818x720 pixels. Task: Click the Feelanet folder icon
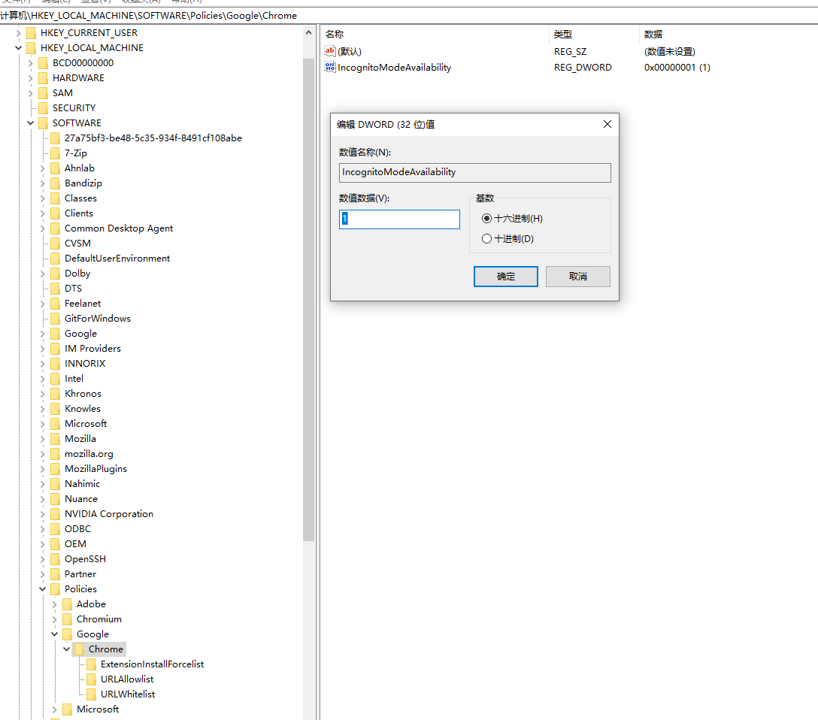(56, 304)
